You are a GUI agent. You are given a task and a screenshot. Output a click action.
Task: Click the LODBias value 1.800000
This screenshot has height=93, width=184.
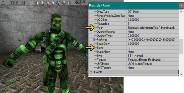(134, 20)
